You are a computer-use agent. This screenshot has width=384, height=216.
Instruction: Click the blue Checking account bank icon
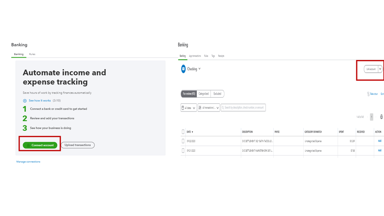183,69
